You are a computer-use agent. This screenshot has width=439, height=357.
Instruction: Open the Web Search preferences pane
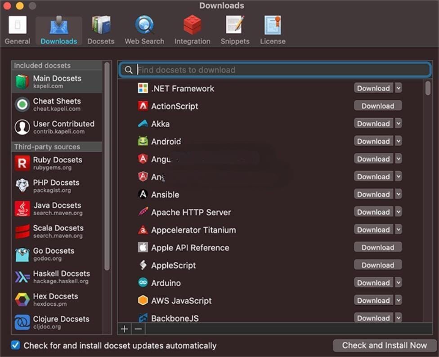click(x=144, y=30)
